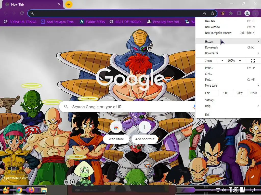Click the full screen zoom icon
This screenshot has width=261, height=195.
(253, 61)
